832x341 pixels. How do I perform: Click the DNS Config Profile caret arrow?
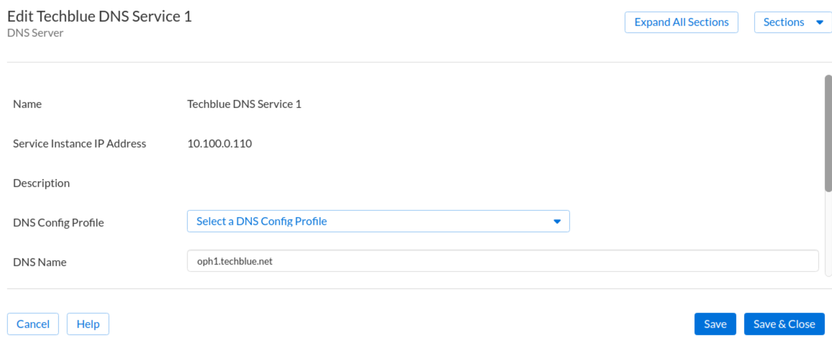[x=557, y=222]
